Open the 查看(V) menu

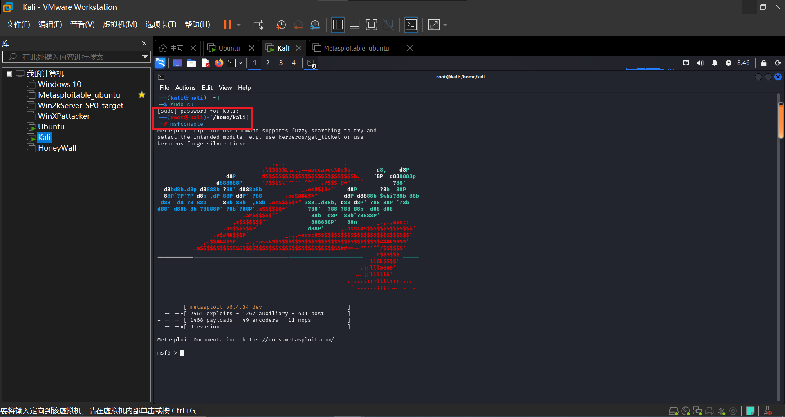tap(82, 25)
